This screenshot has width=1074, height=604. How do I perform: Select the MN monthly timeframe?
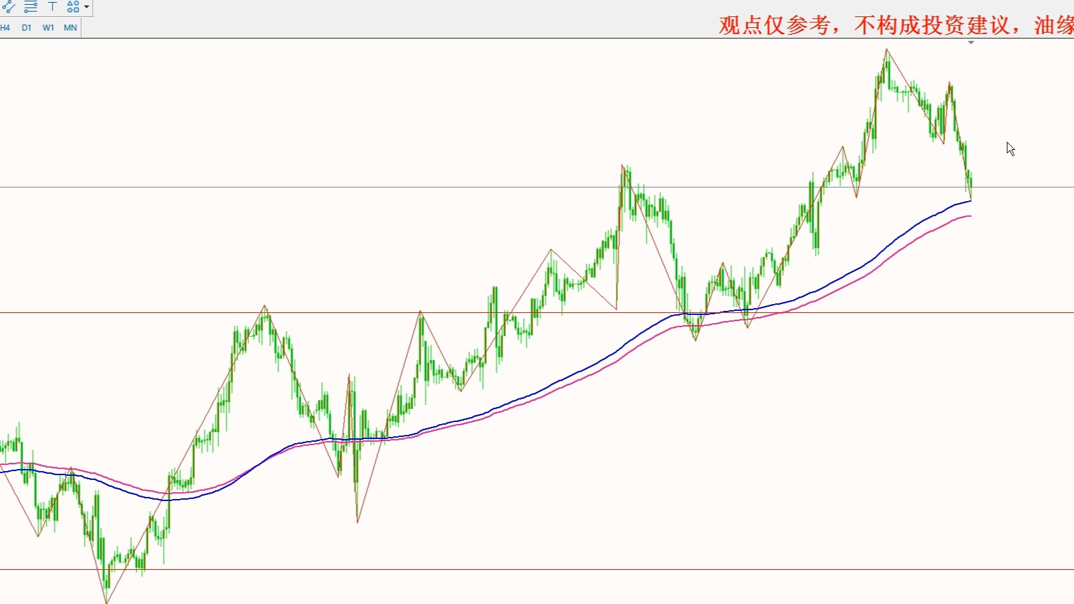click(70, 28)
